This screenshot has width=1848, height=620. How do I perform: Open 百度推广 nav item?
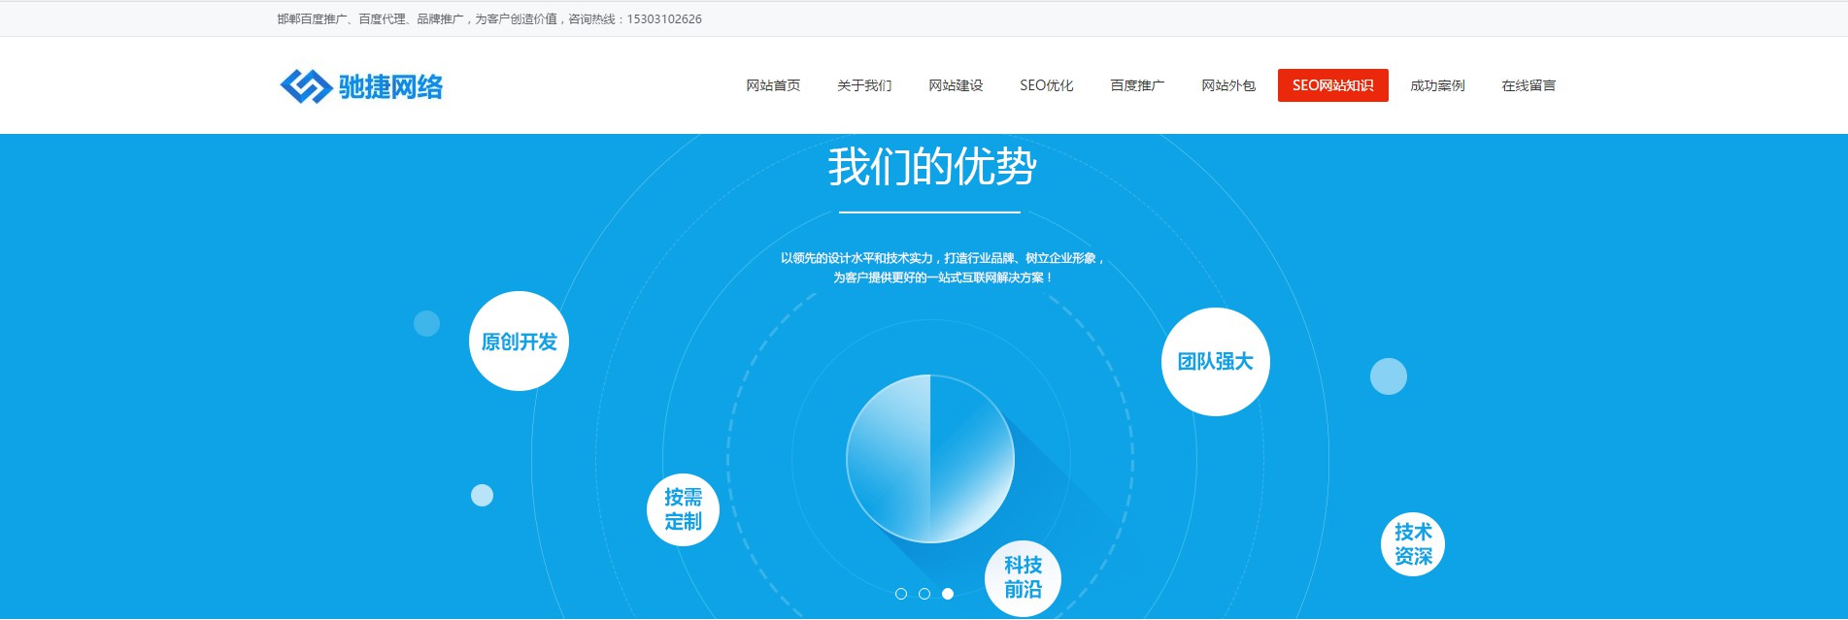(1137, 85)
